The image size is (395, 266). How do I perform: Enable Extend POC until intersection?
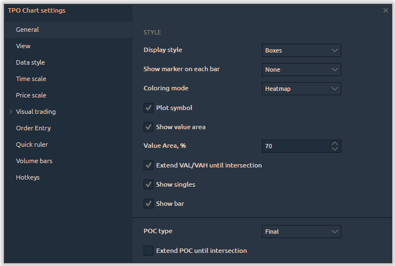click(148, 251)
